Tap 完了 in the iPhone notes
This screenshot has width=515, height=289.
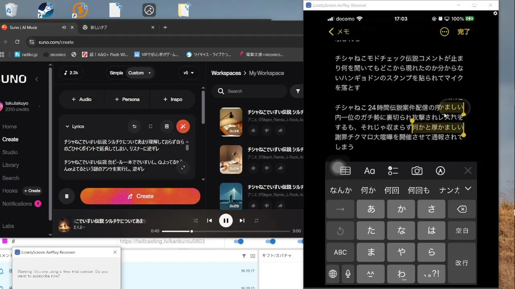click(463, 31)
